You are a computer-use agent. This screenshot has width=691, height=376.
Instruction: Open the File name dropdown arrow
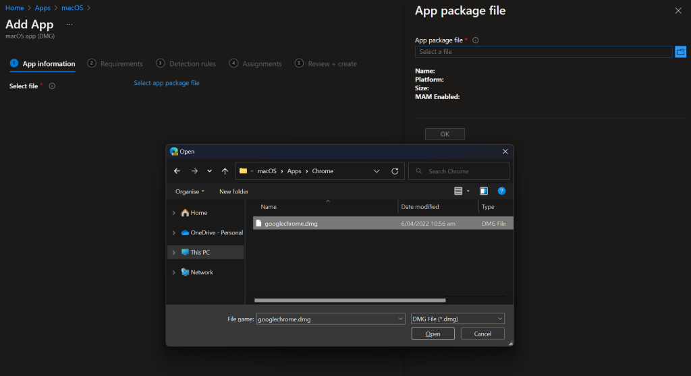point(401,319)
